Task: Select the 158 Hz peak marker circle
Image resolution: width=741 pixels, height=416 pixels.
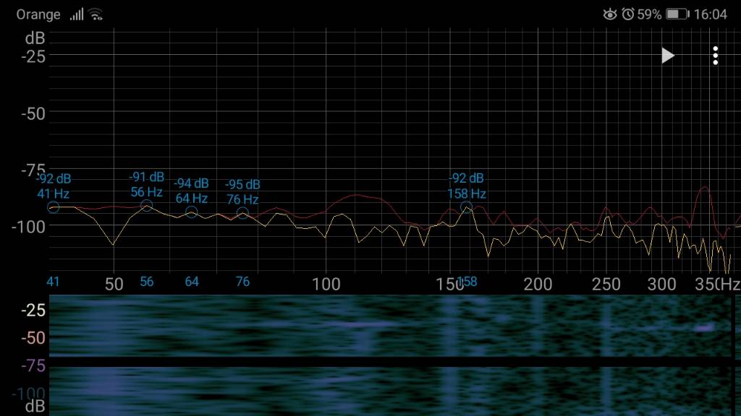Action: (x=467, y=207)
